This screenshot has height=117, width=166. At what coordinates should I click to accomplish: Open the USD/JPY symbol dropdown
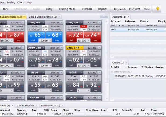43,23
